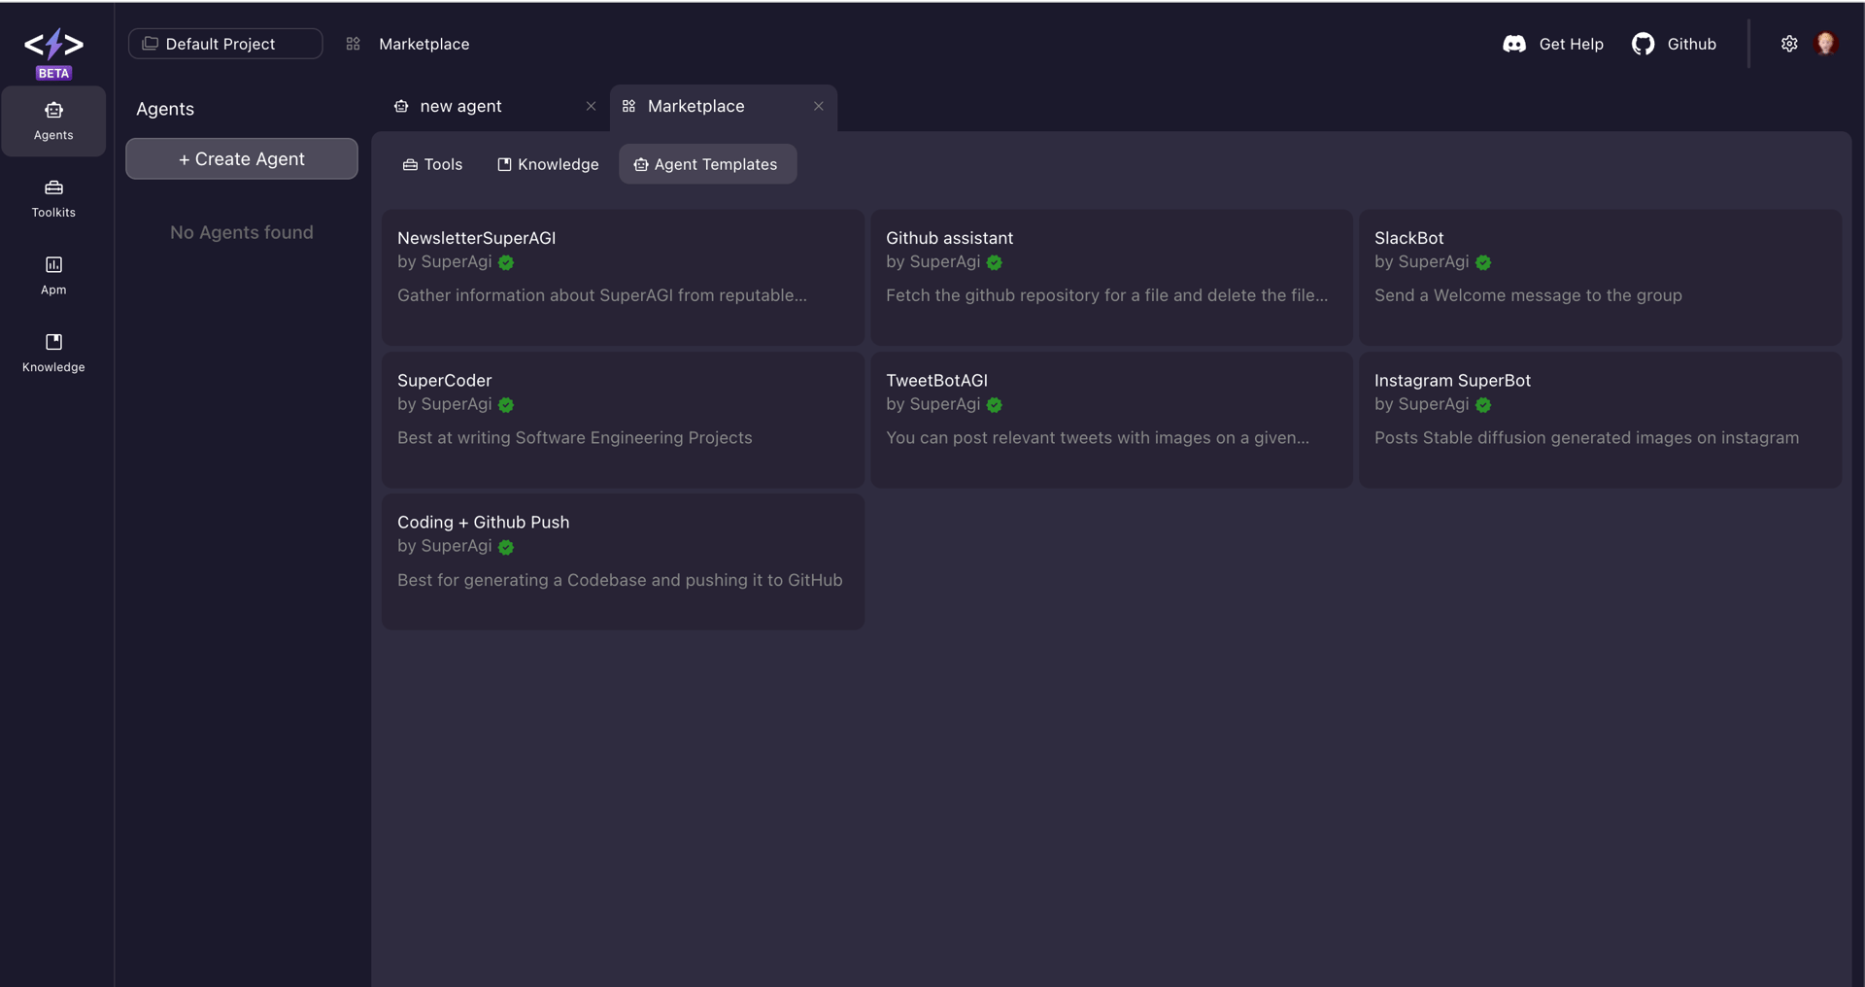1865x987 pixels.
Task: Open the NewsletterSuperAGI template card
Action: [x=623, y=277]
